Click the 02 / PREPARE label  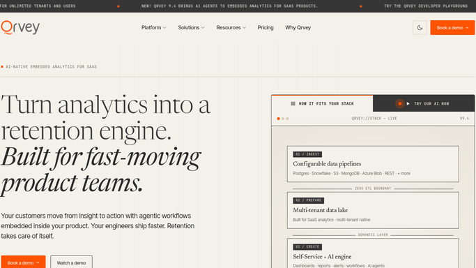(x=309, y=200)
